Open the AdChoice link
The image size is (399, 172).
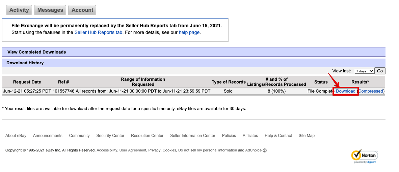click(x=254, y=150)
